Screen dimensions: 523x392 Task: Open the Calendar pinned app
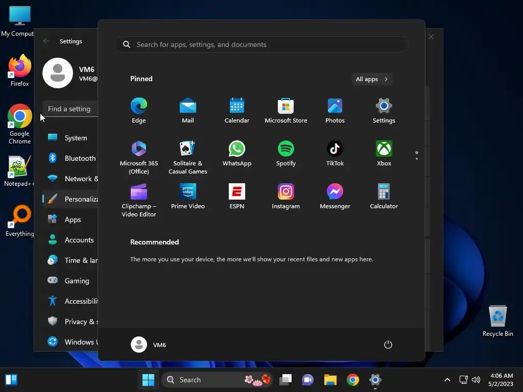pyautogui.click(x=237, y=111)
